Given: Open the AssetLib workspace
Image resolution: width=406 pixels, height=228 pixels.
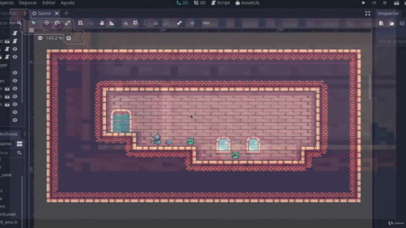Looking at the screenshot, I should click(247, 3).
